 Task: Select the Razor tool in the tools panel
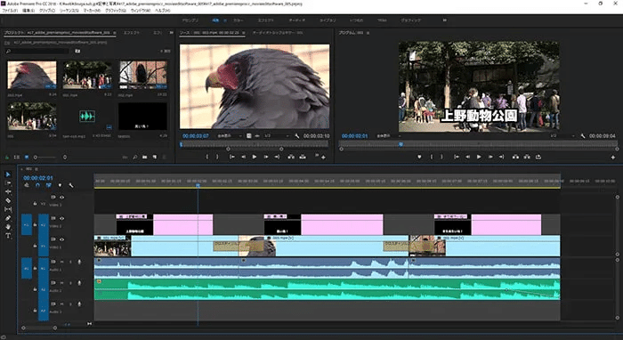pyautogui.click(x=8, y=200)
